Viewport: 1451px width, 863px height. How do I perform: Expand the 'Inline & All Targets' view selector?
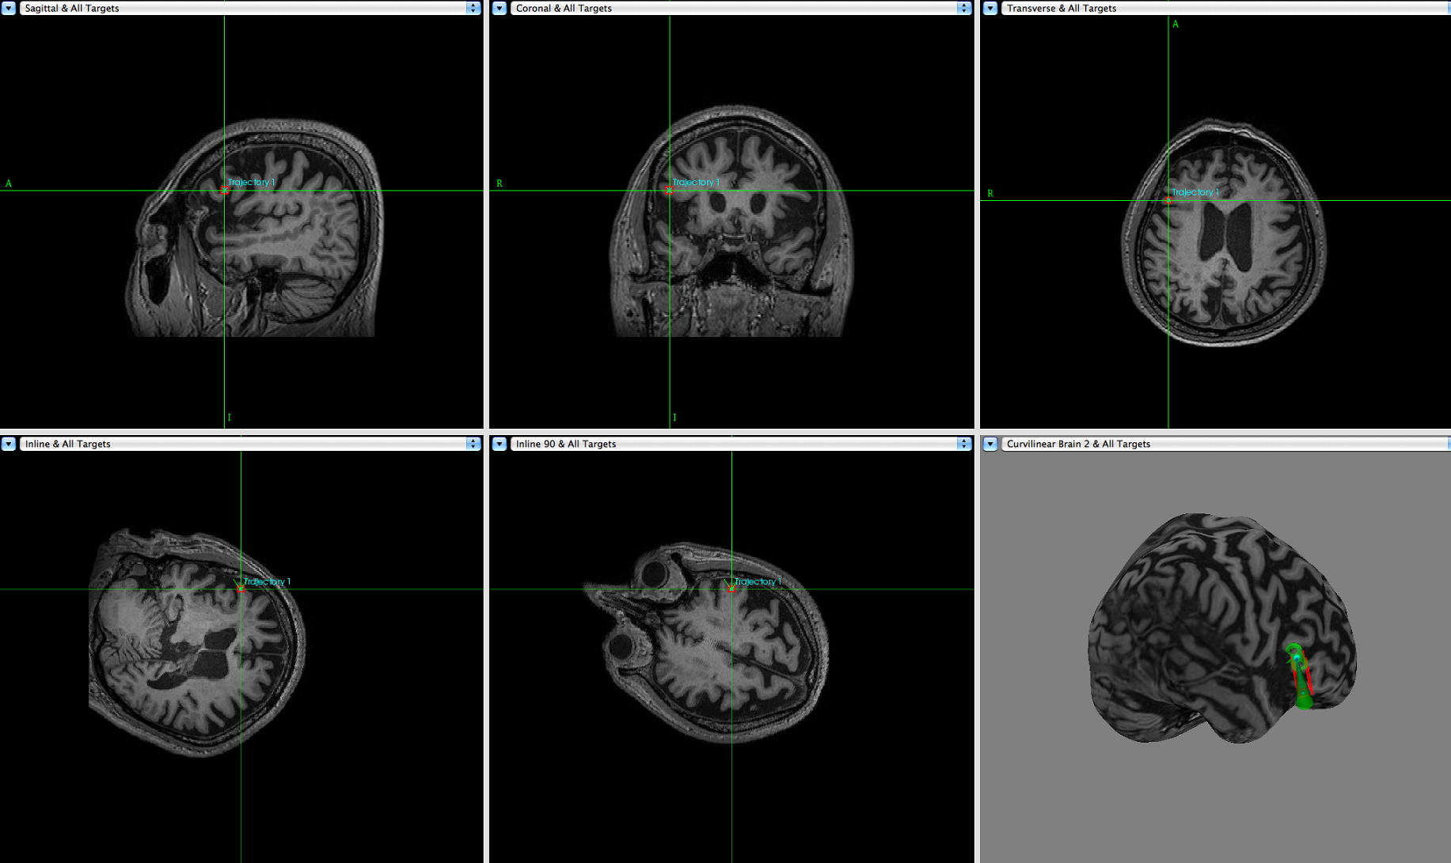click(x=249, y=444)
